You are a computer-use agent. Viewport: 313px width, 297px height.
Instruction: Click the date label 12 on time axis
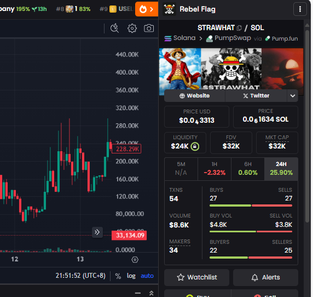15,259
